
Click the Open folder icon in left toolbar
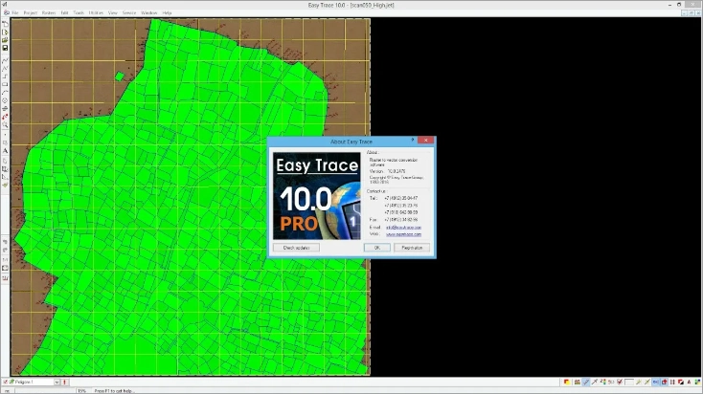pos(5,40)
